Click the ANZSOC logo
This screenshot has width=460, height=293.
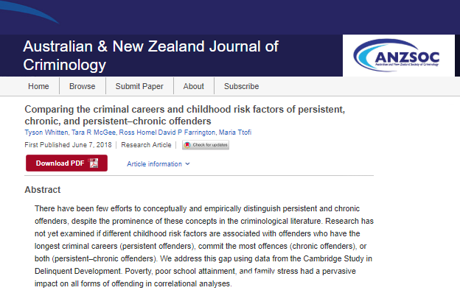click(397, 55)
